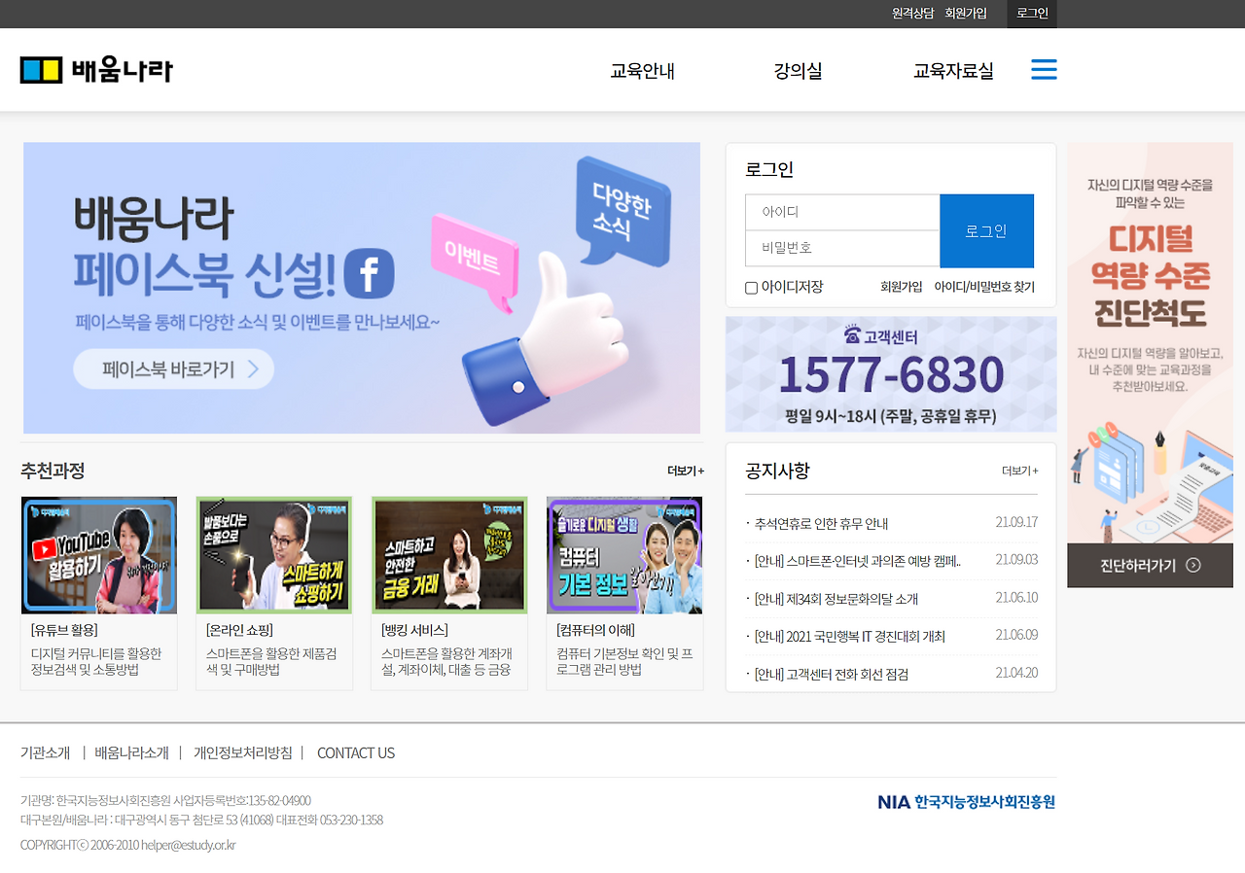This screenshot has height=873, width=1245.
Task: Open CONTACT US in the footer
Action: 356,752
